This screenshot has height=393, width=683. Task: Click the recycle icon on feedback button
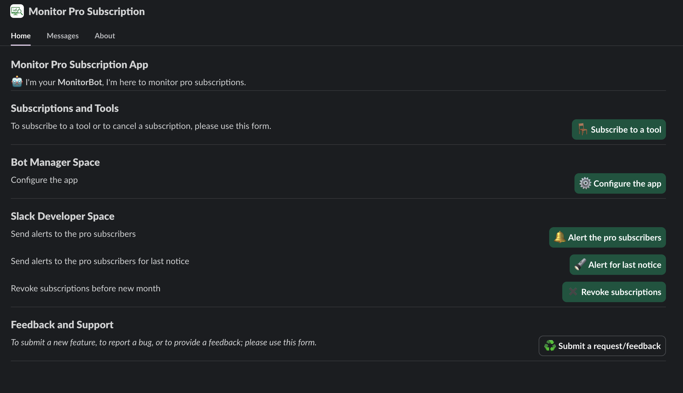click(x=550, y=346)
